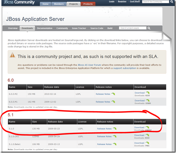Select the Projects tab
The height and width of the screenshot is (153, 176).
click(73, 4)
